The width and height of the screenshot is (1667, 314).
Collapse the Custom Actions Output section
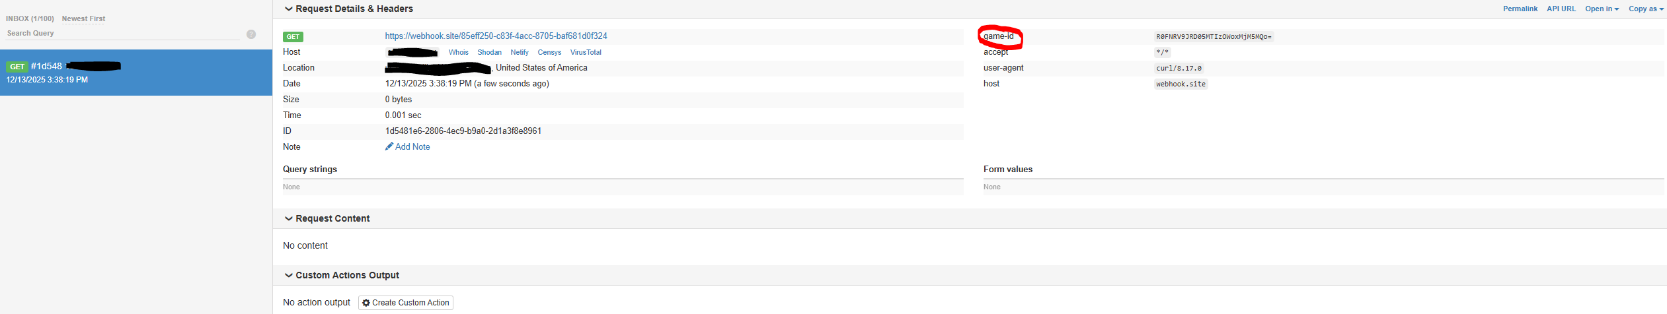click(x=288, y=275)
